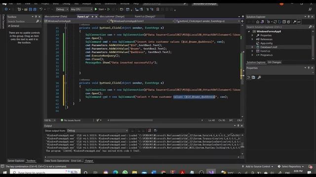316x177 pixels.
Task: Open the Debug configuration dropdown
Action: point(62,9)
